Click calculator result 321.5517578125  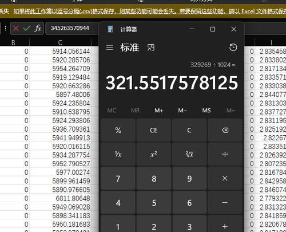point(172,82)
